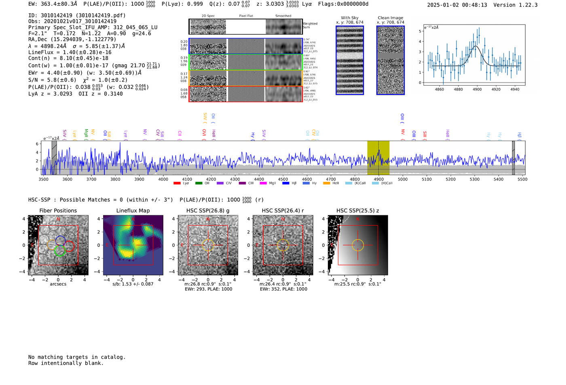
Task: Click the orange HeII legend swatch
Action: [327, 183]
